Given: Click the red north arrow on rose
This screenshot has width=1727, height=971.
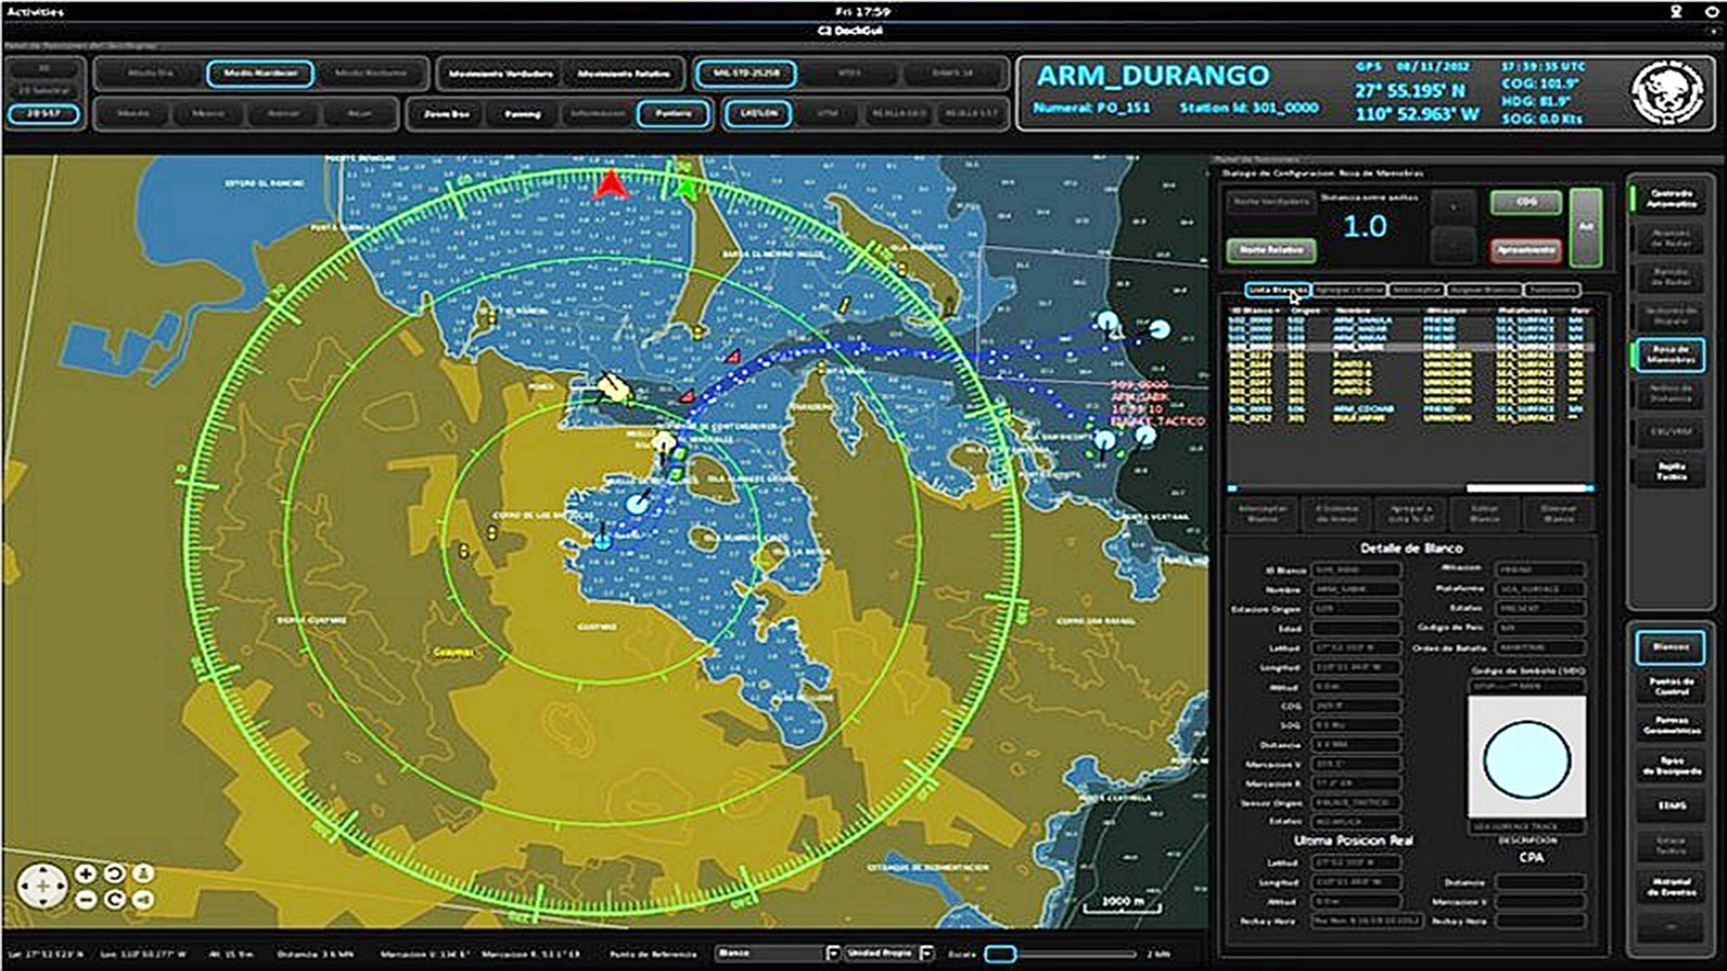Looking at the screenshot, I should [x=612, y=184].
